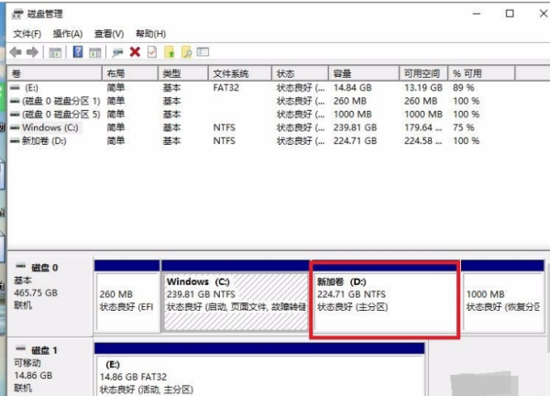Sort by the 容量 column header
The height and width of the screenshot is (396, 550).
[x=364, y=73]
